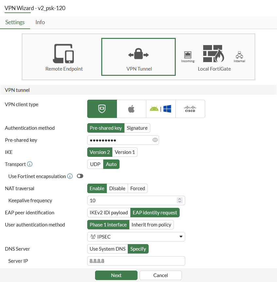277x282 pixels.
Task: Click the VPN Tunnel padlock icon
Action: pyautogui.click(x=138, y=54)
